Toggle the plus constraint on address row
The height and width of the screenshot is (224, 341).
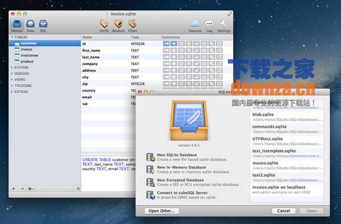point(174,70)
